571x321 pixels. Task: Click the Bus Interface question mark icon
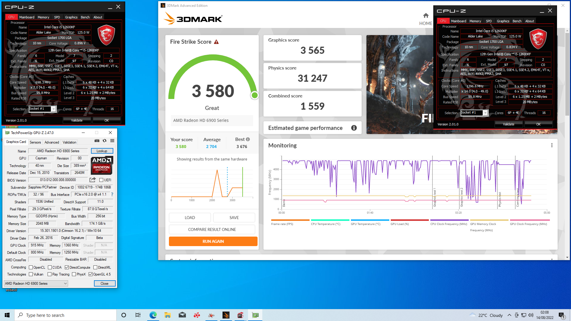click(x=112, y=194)
